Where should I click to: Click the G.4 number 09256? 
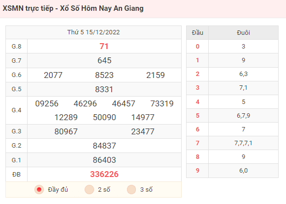click(x=47, y=103)
